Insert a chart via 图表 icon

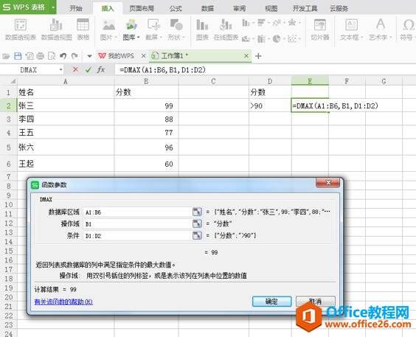click(202, 29)
